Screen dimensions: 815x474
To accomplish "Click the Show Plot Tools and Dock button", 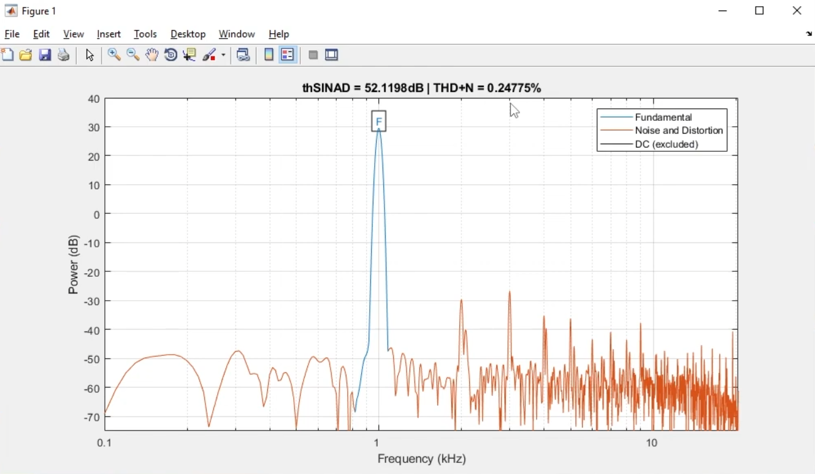I will 332,55.
